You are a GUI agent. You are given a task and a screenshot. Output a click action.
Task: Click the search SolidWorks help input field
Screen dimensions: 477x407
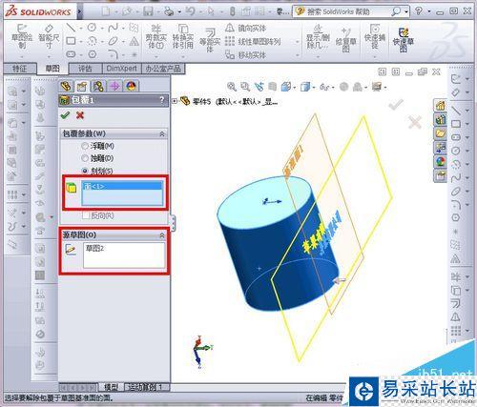click(x=346, y=11)
